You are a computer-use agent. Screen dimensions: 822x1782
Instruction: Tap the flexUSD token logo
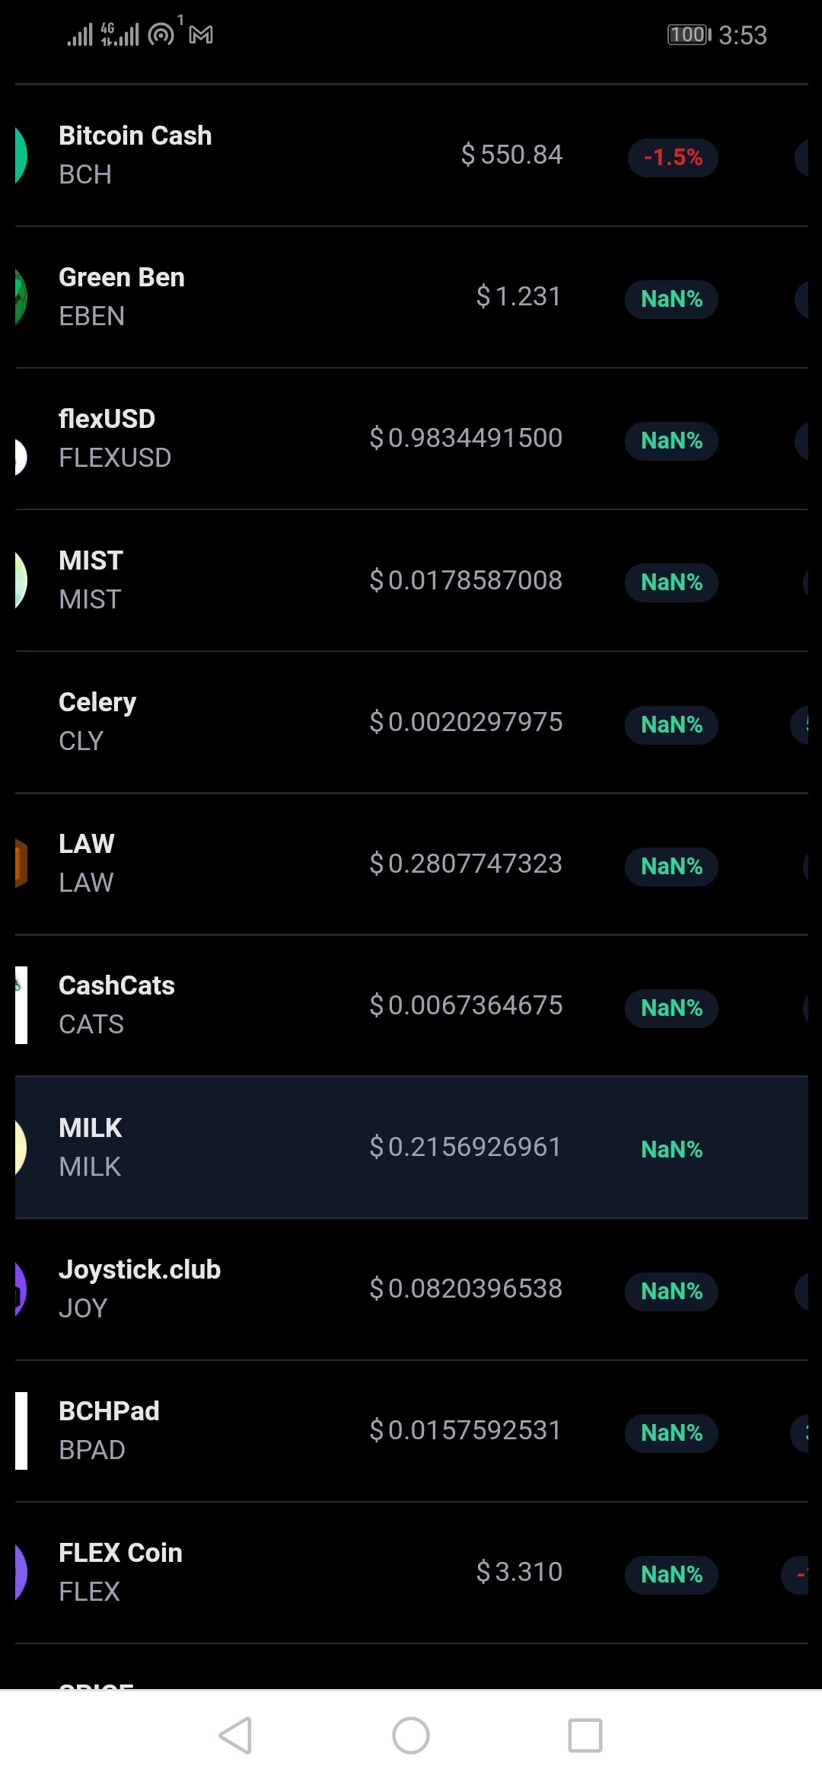pos(21,457)
